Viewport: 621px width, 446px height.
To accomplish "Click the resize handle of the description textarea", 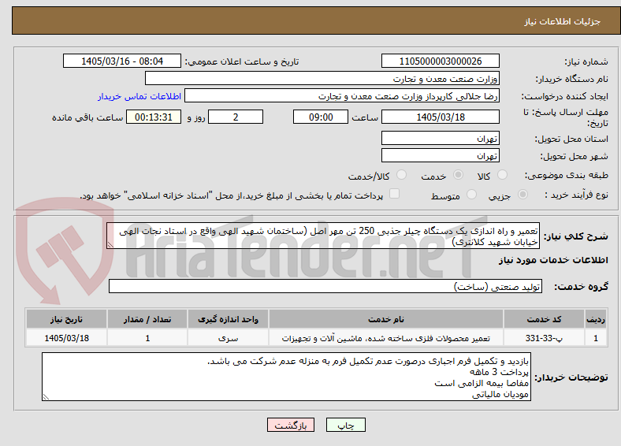I will pyautogui.click(x=110, y=246).
